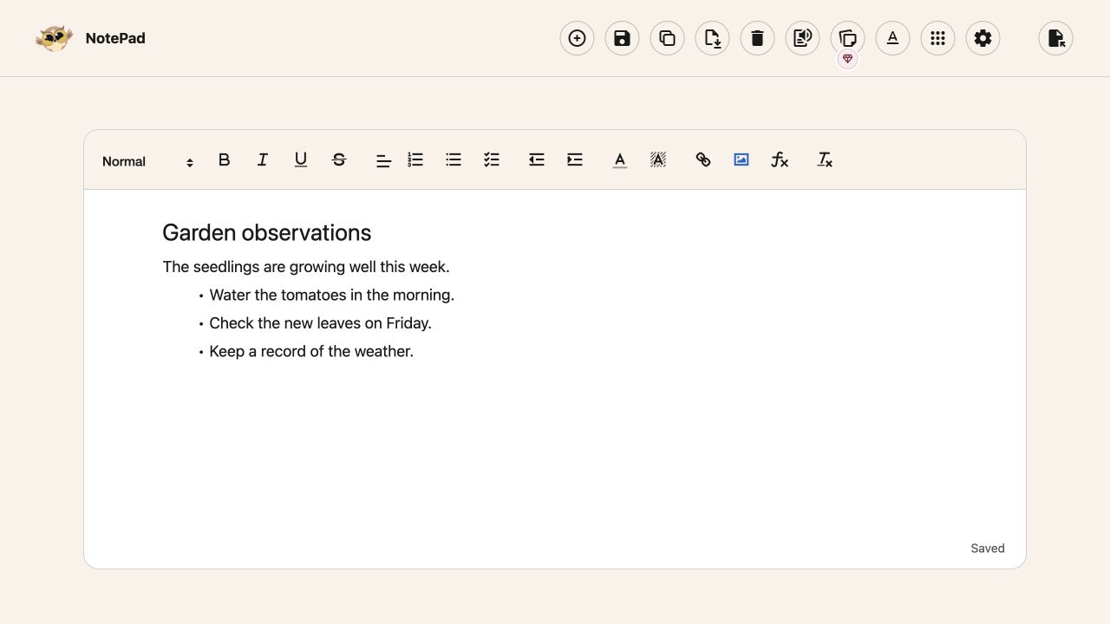This screenshot has width=1110, height=624.
Task: Open font options via the underlined A icon
Action: point(892,38)
